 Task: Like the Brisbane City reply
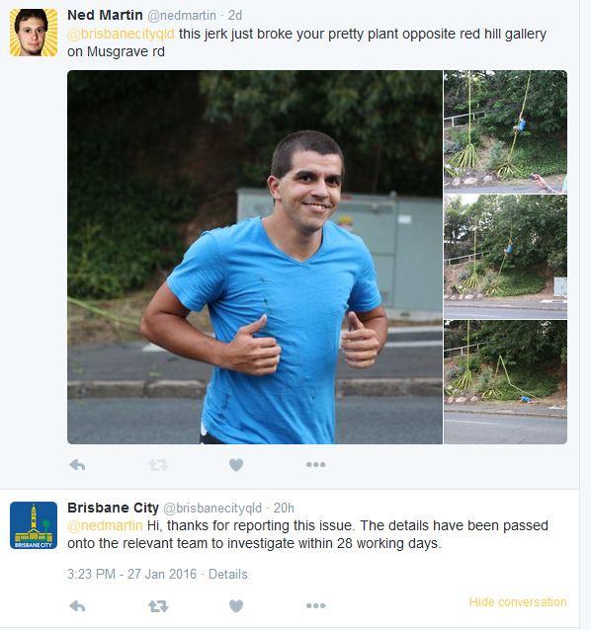[x=236, y=606]
